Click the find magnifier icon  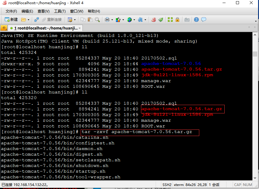[97, 20]
